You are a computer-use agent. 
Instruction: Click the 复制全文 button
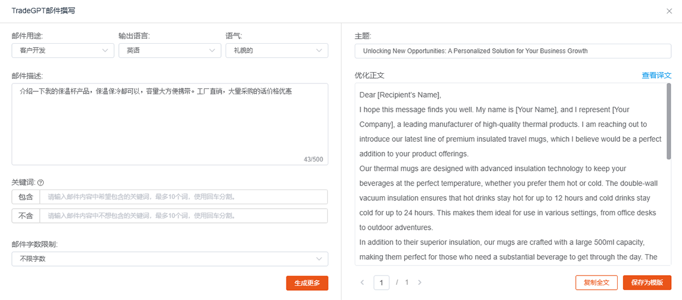(596, 282)
